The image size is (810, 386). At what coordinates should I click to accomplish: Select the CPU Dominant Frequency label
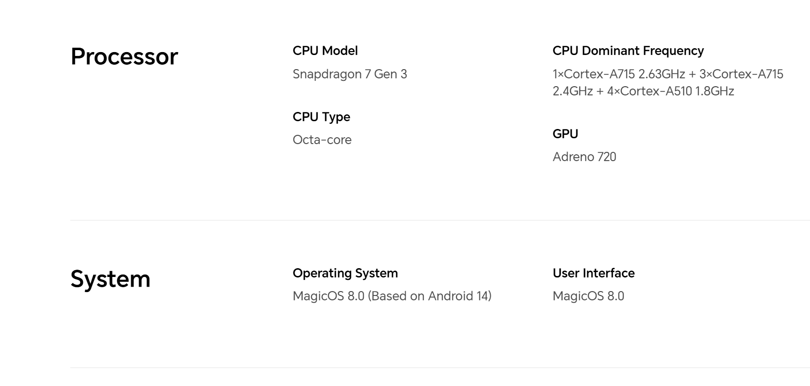[628, 51]
